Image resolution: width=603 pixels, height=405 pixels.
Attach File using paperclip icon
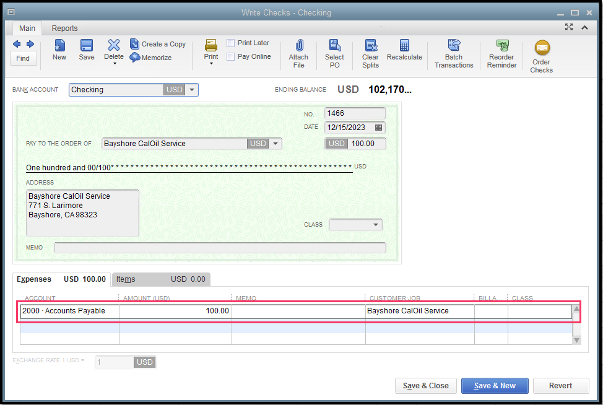pos(299,53)
